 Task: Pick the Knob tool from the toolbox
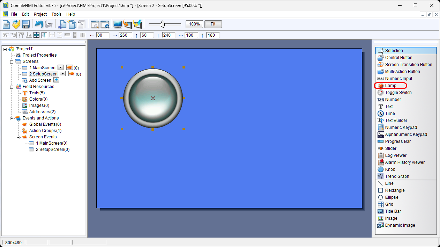[390, 169]
